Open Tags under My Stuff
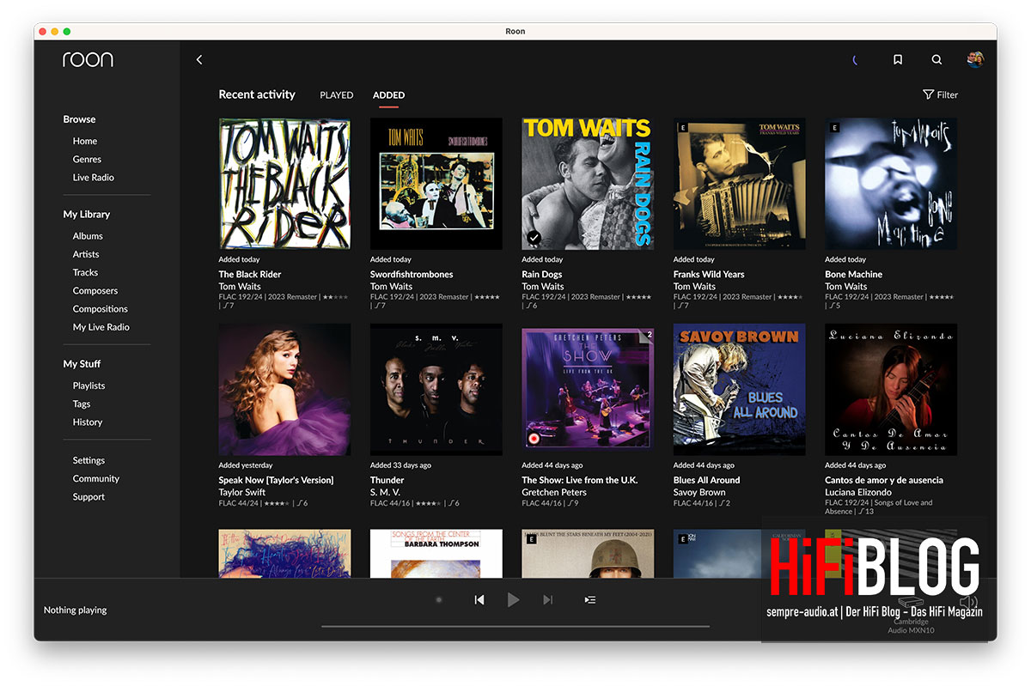1031x686 pixels. pyautogui.click(x=82, y=404)
